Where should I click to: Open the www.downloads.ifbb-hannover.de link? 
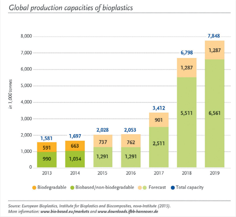(128, 212)
